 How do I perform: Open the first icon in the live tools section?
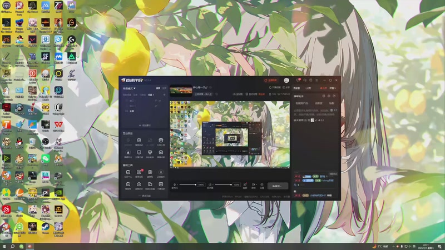point(128,173)
